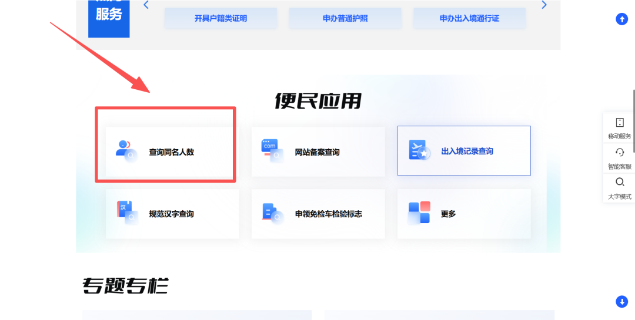Open 智能客服 headset icon in sidebar

click(620, 152)
